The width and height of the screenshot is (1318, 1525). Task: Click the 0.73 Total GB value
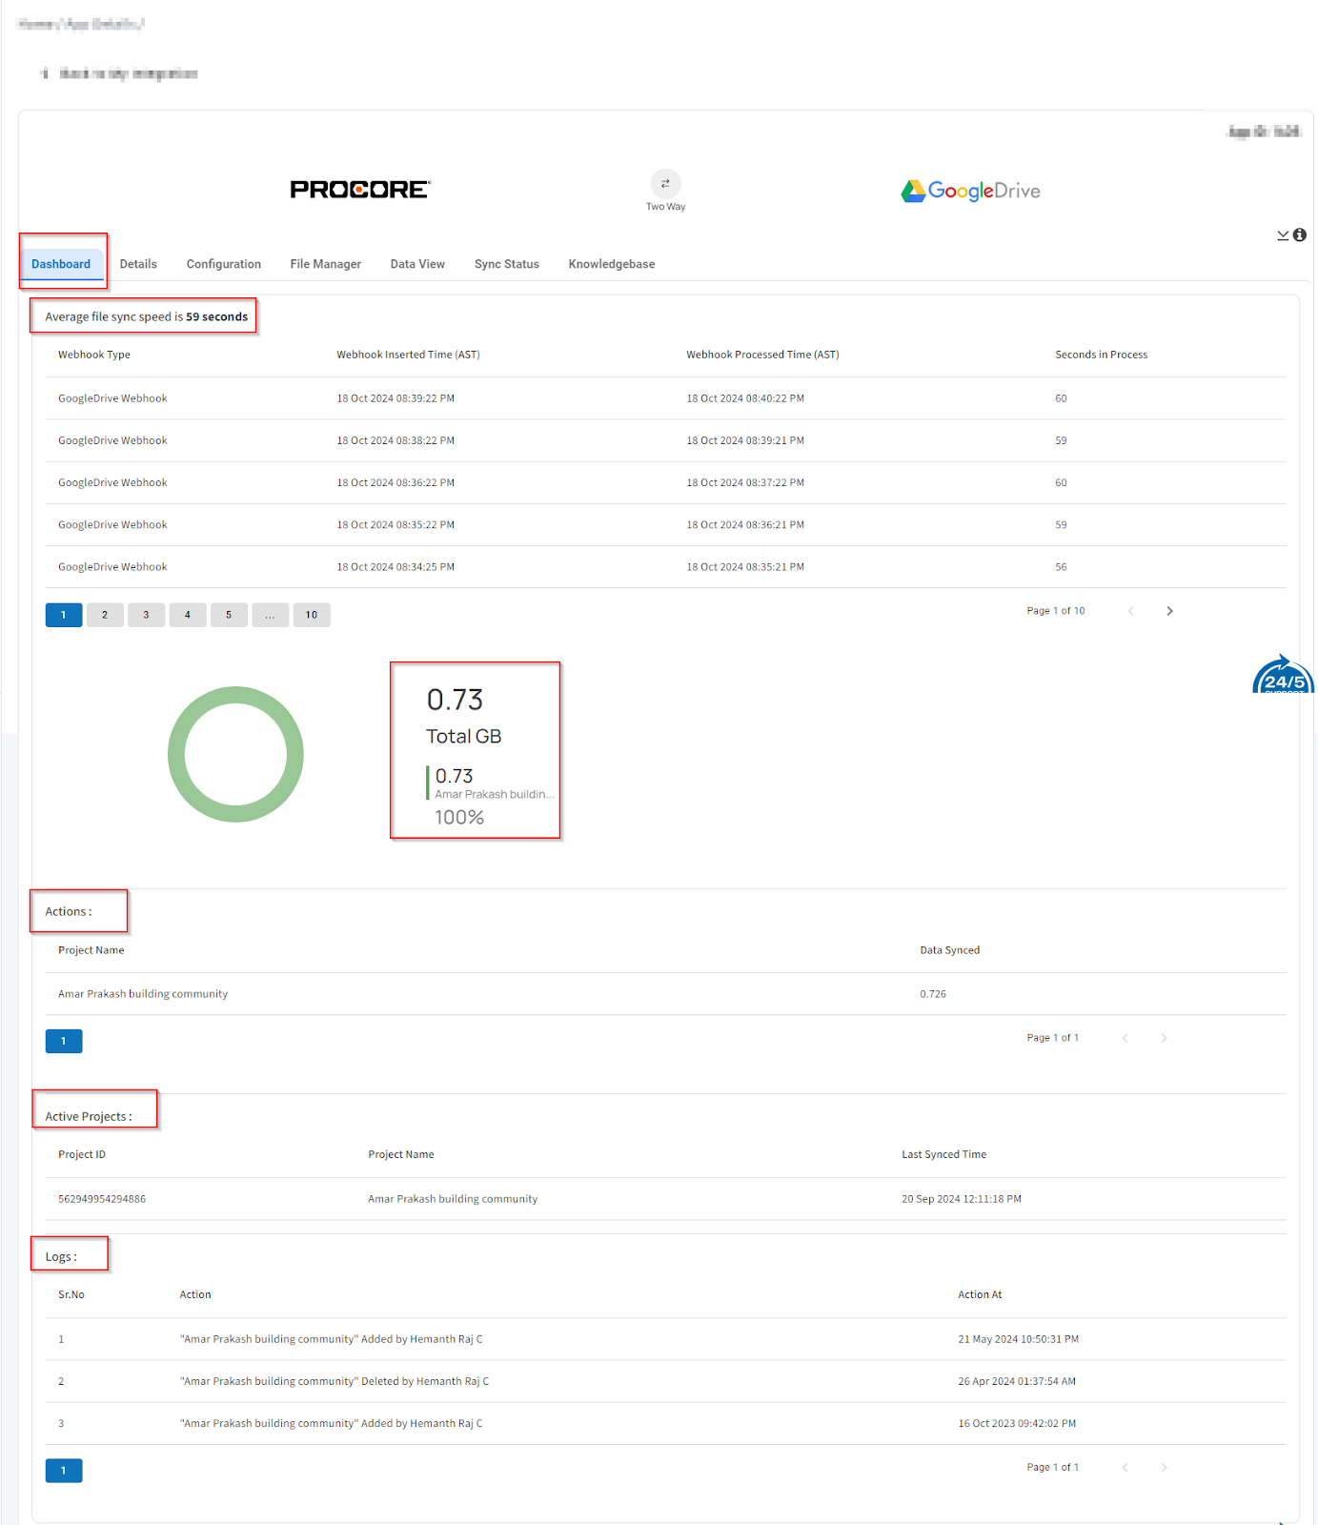(x=456, y=700)
